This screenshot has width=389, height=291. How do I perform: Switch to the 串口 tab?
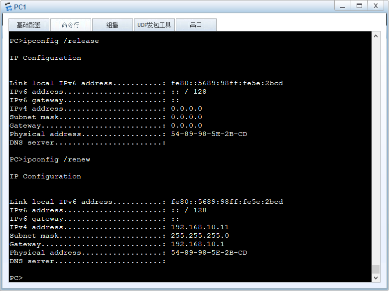(196, 25)
